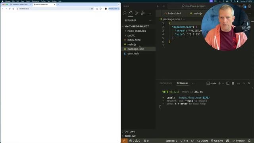Create a new terminal with plus icon

point(219,83)
